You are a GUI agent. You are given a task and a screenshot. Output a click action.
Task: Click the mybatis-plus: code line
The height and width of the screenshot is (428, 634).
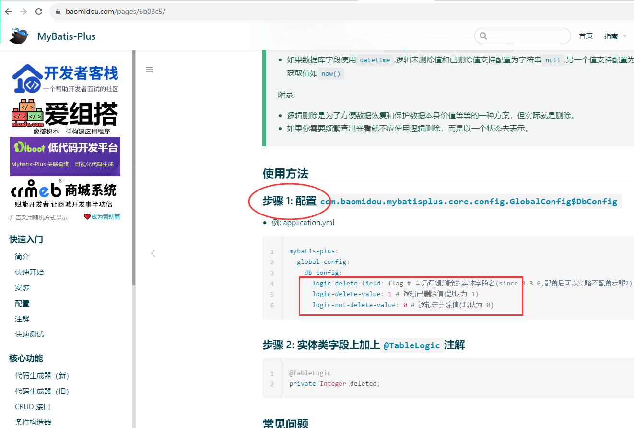click(314, 251)
